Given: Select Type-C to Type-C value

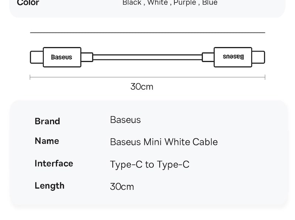Looking at the screenshot, I should pyautogui.click(x=150, y=165).
